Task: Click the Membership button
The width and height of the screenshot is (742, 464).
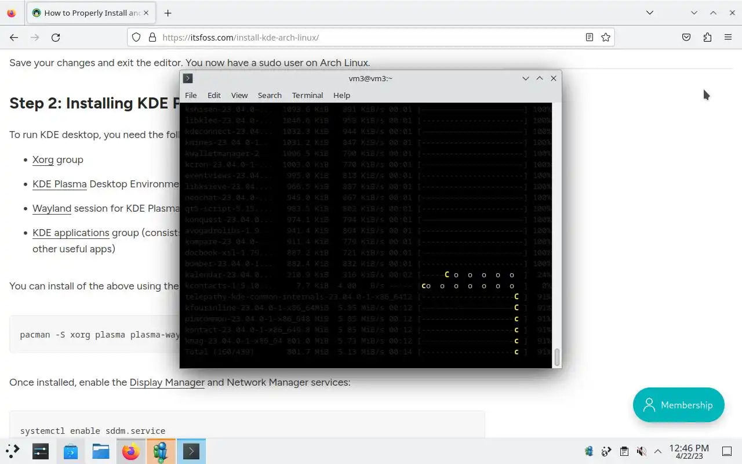Action: [x=679, y=405]
